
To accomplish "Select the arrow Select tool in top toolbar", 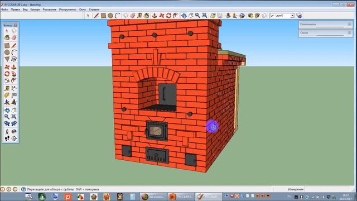I will tap(88, 16).
